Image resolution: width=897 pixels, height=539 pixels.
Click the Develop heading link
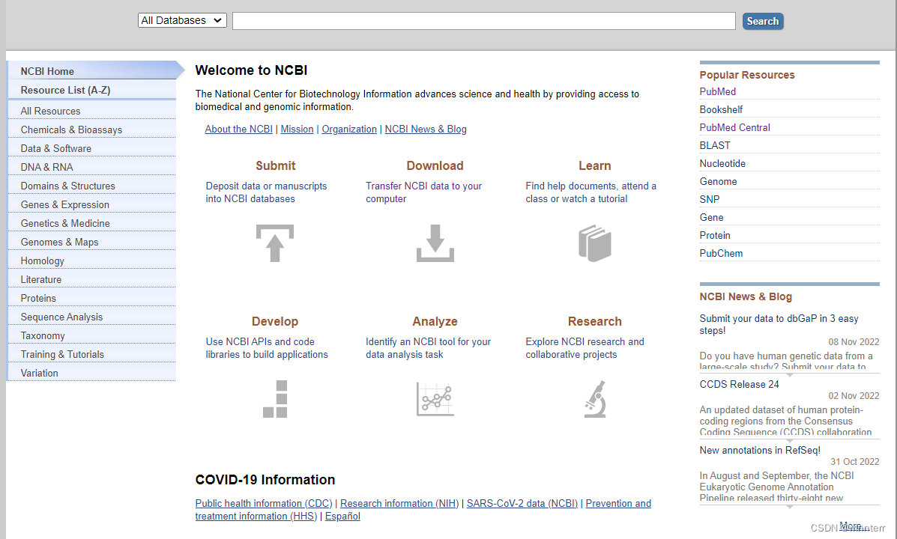click(x=274, y=321)
